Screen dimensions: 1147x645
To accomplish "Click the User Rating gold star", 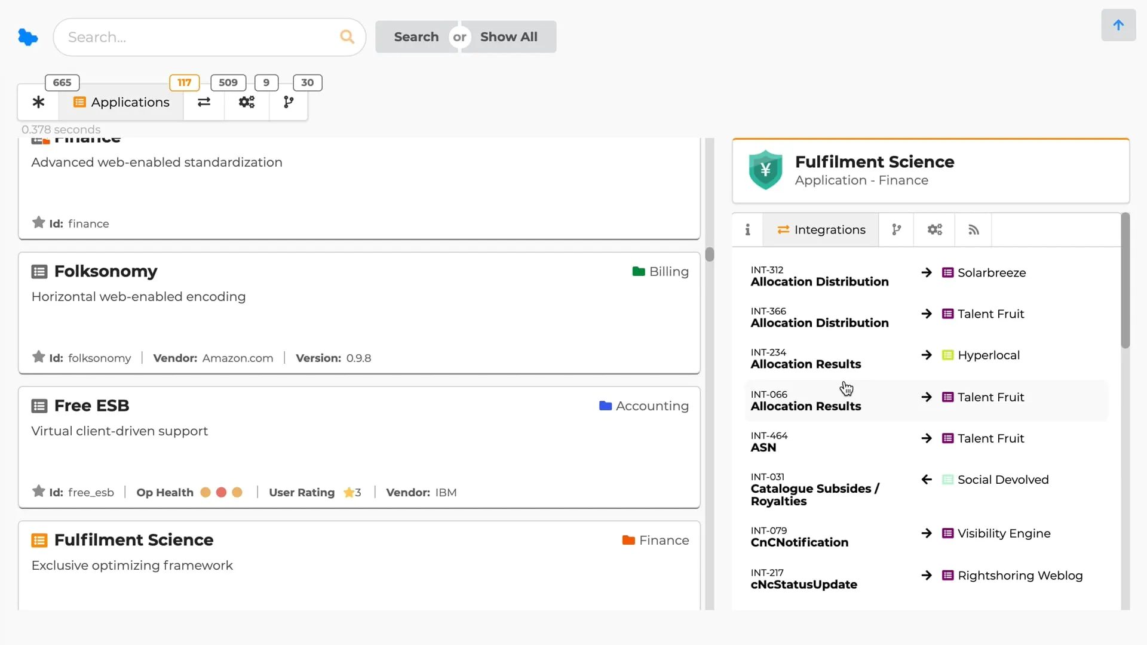I will click(x=349, y=493).
